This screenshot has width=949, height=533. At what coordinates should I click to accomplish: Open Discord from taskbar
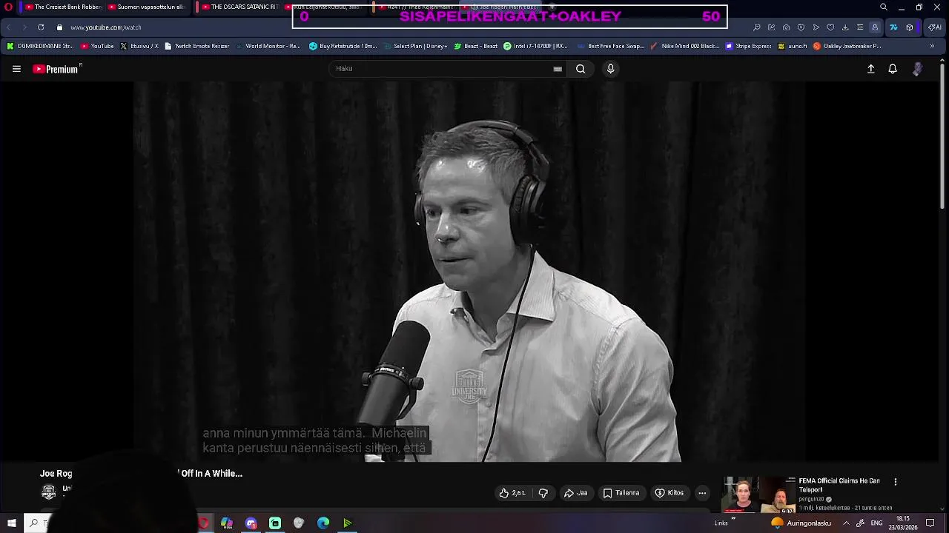tap(251, 523)
